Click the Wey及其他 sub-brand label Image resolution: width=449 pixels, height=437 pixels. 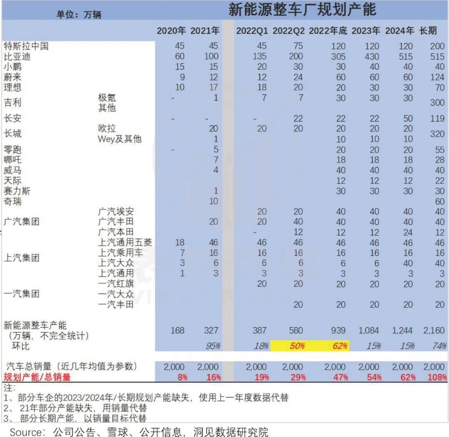pyautogui.click(x=120, y=139)
